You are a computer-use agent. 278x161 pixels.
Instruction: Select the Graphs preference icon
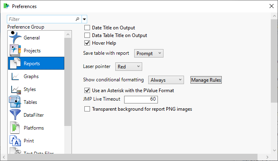tap(15, 76)
